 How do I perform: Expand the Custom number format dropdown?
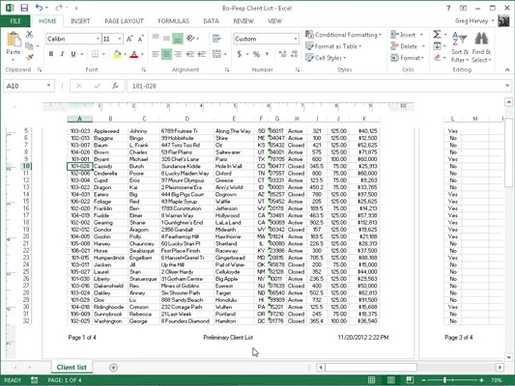click(x=296, y=39)
